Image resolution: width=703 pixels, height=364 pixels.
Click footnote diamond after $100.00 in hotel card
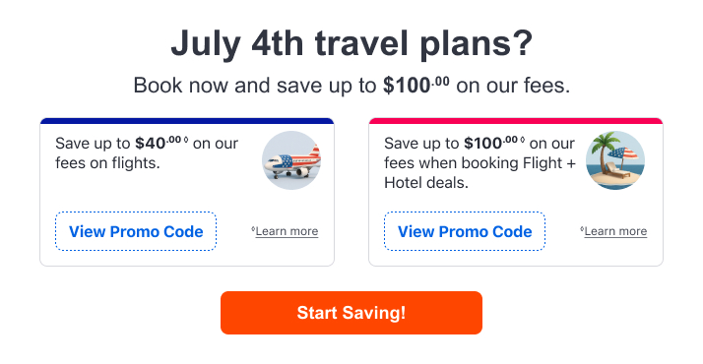tap(522, 140)
